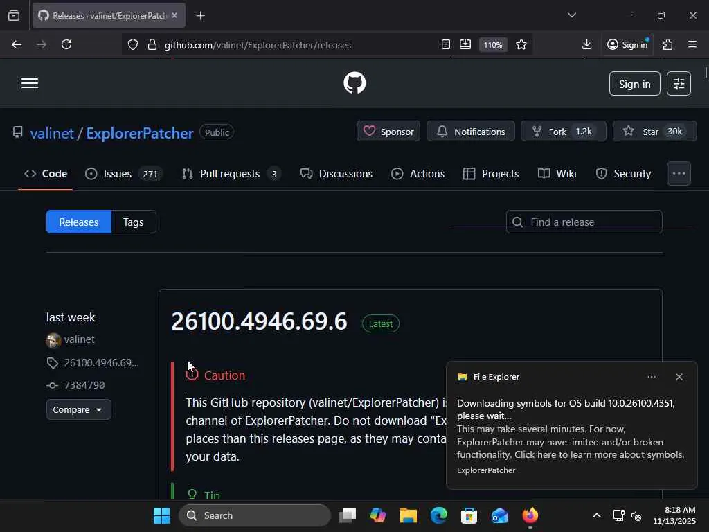Expand the Compare dropdown

pos(79,409)
